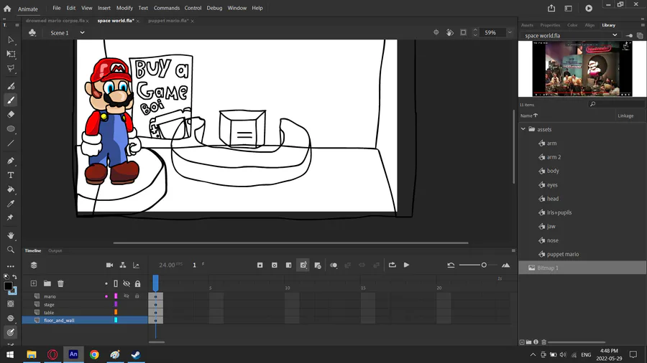
Task: Select the Zoom magnifier tool
Action: [x=11, y=250]
